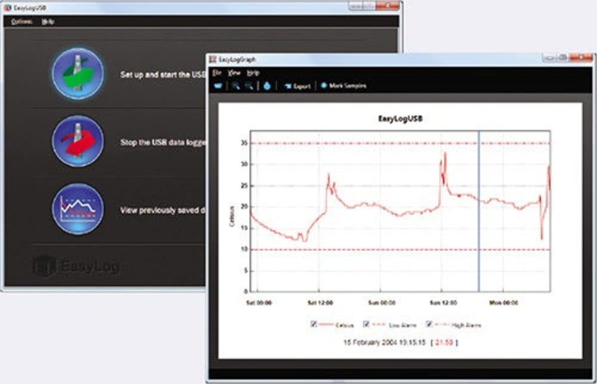
Task: Minimize the EasyLogGraph window
Action: [x=549, y=58]
